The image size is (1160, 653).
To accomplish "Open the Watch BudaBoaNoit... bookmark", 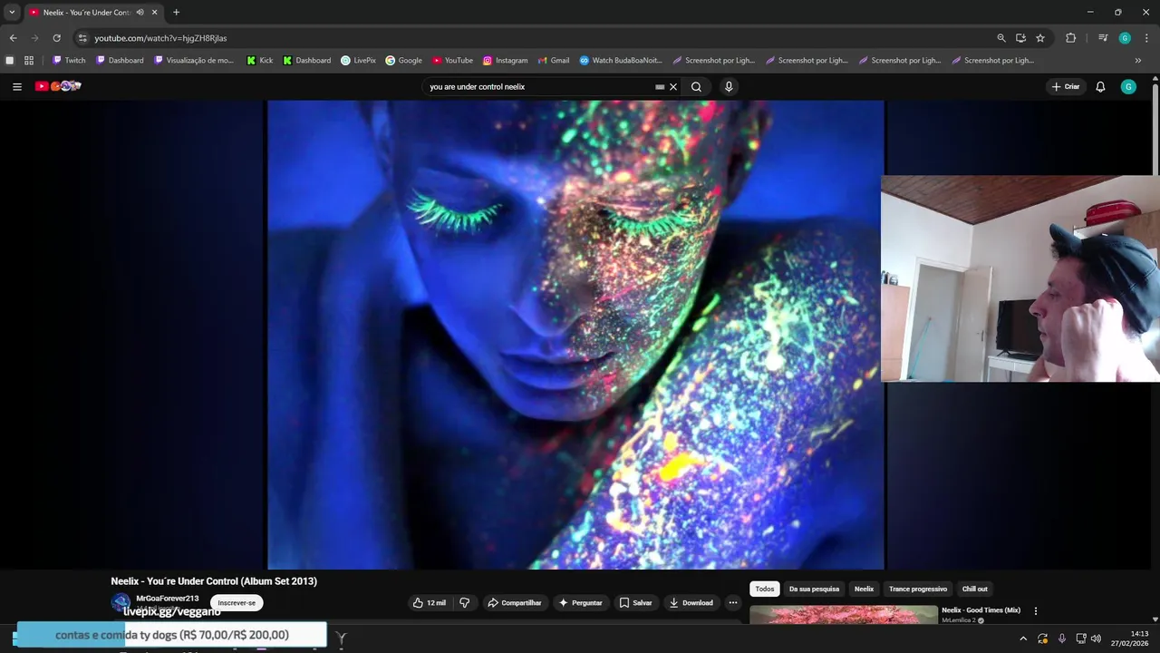I will 621,61.
